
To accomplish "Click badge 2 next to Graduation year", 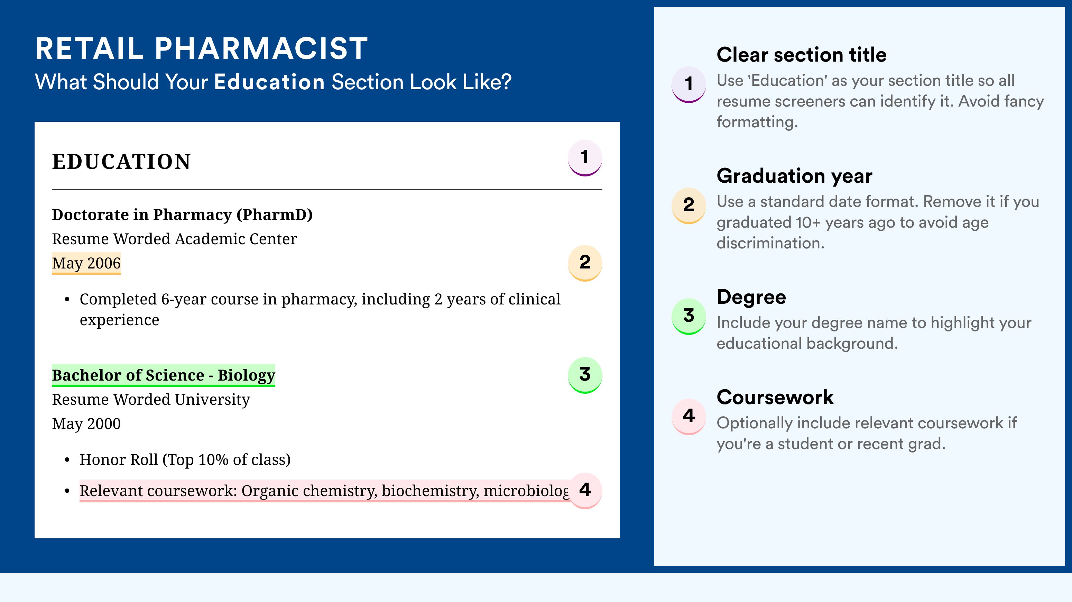I will [688, 206].
